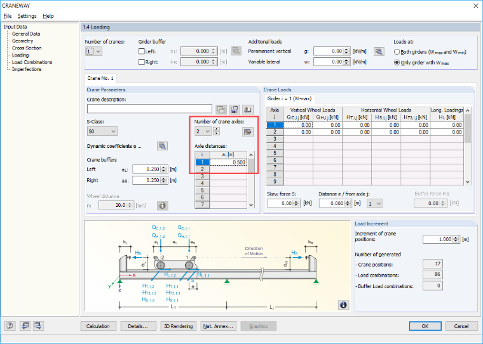The width and height of the screenshot is (483, 344).
Task: Select Loading in the tree
Action: coord(20,55)
